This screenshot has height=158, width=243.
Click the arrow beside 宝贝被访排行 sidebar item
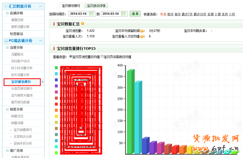click(43, 82)
